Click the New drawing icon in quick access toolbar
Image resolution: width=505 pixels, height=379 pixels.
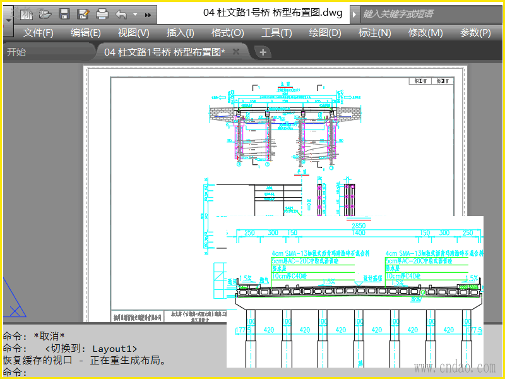point(27,13)
